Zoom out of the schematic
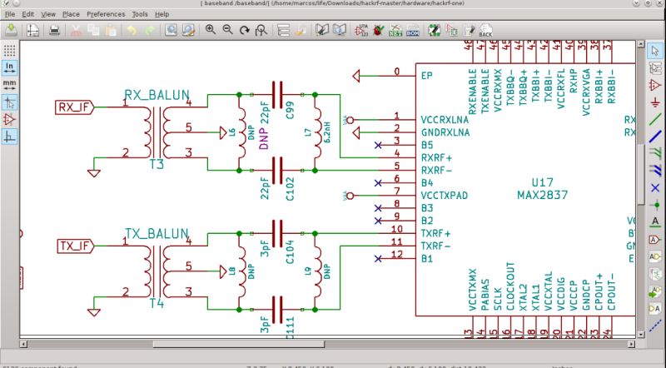The width and height of the screenshot is (666, 368). [x=227, y=30]
